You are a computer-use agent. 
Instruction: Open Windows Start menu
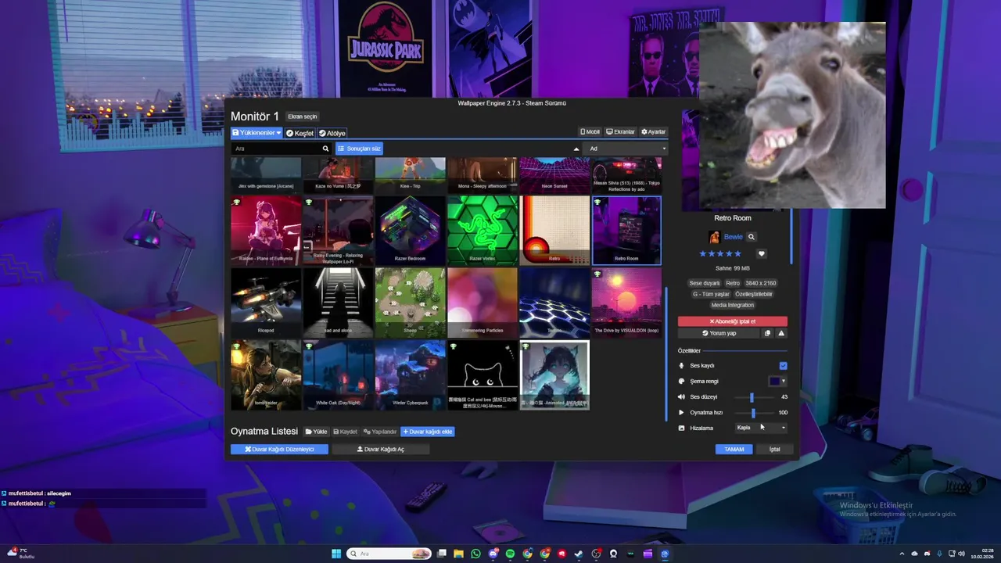click(x=336, y=554)
